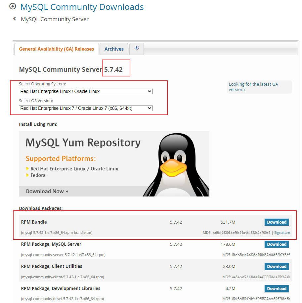Click the 178.6M size value
The width and height of the screenshot is (302, 303).
pos(228,244)
